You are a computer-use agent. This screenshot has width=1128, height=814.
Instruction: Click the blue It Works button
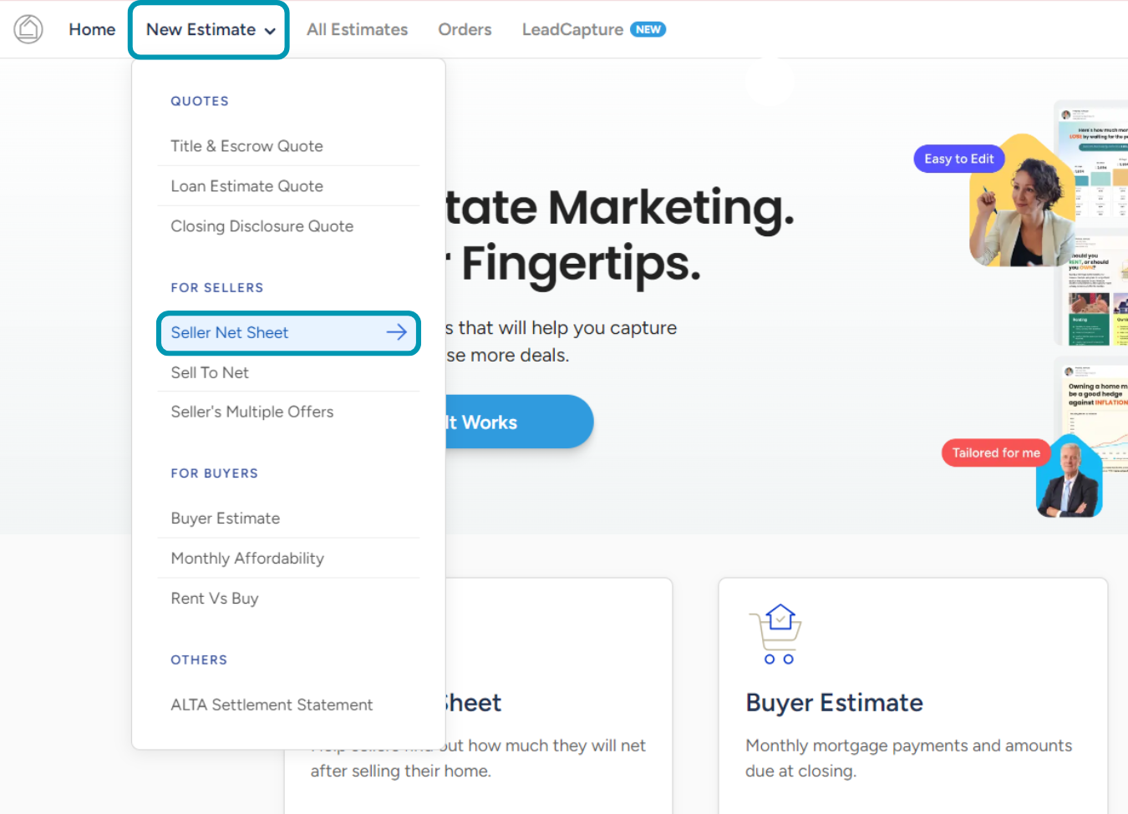[518, 422]
